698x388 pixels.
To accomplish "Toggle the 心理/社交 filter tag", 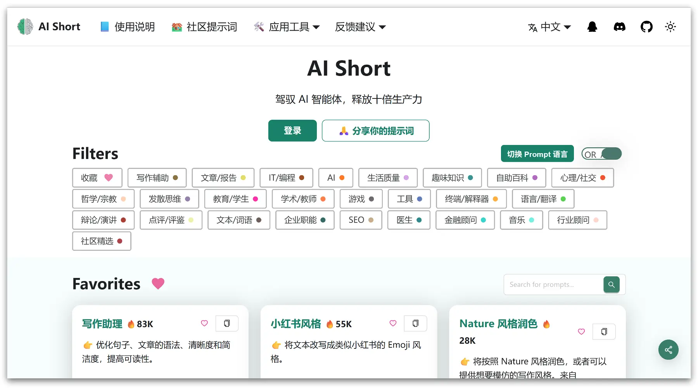I will tap(583, 178).
